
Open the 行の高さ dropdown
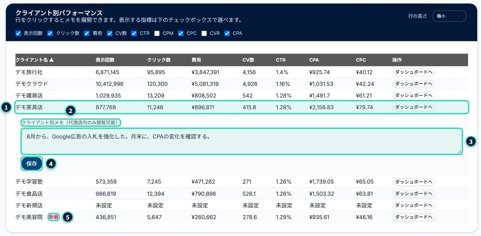449,16
